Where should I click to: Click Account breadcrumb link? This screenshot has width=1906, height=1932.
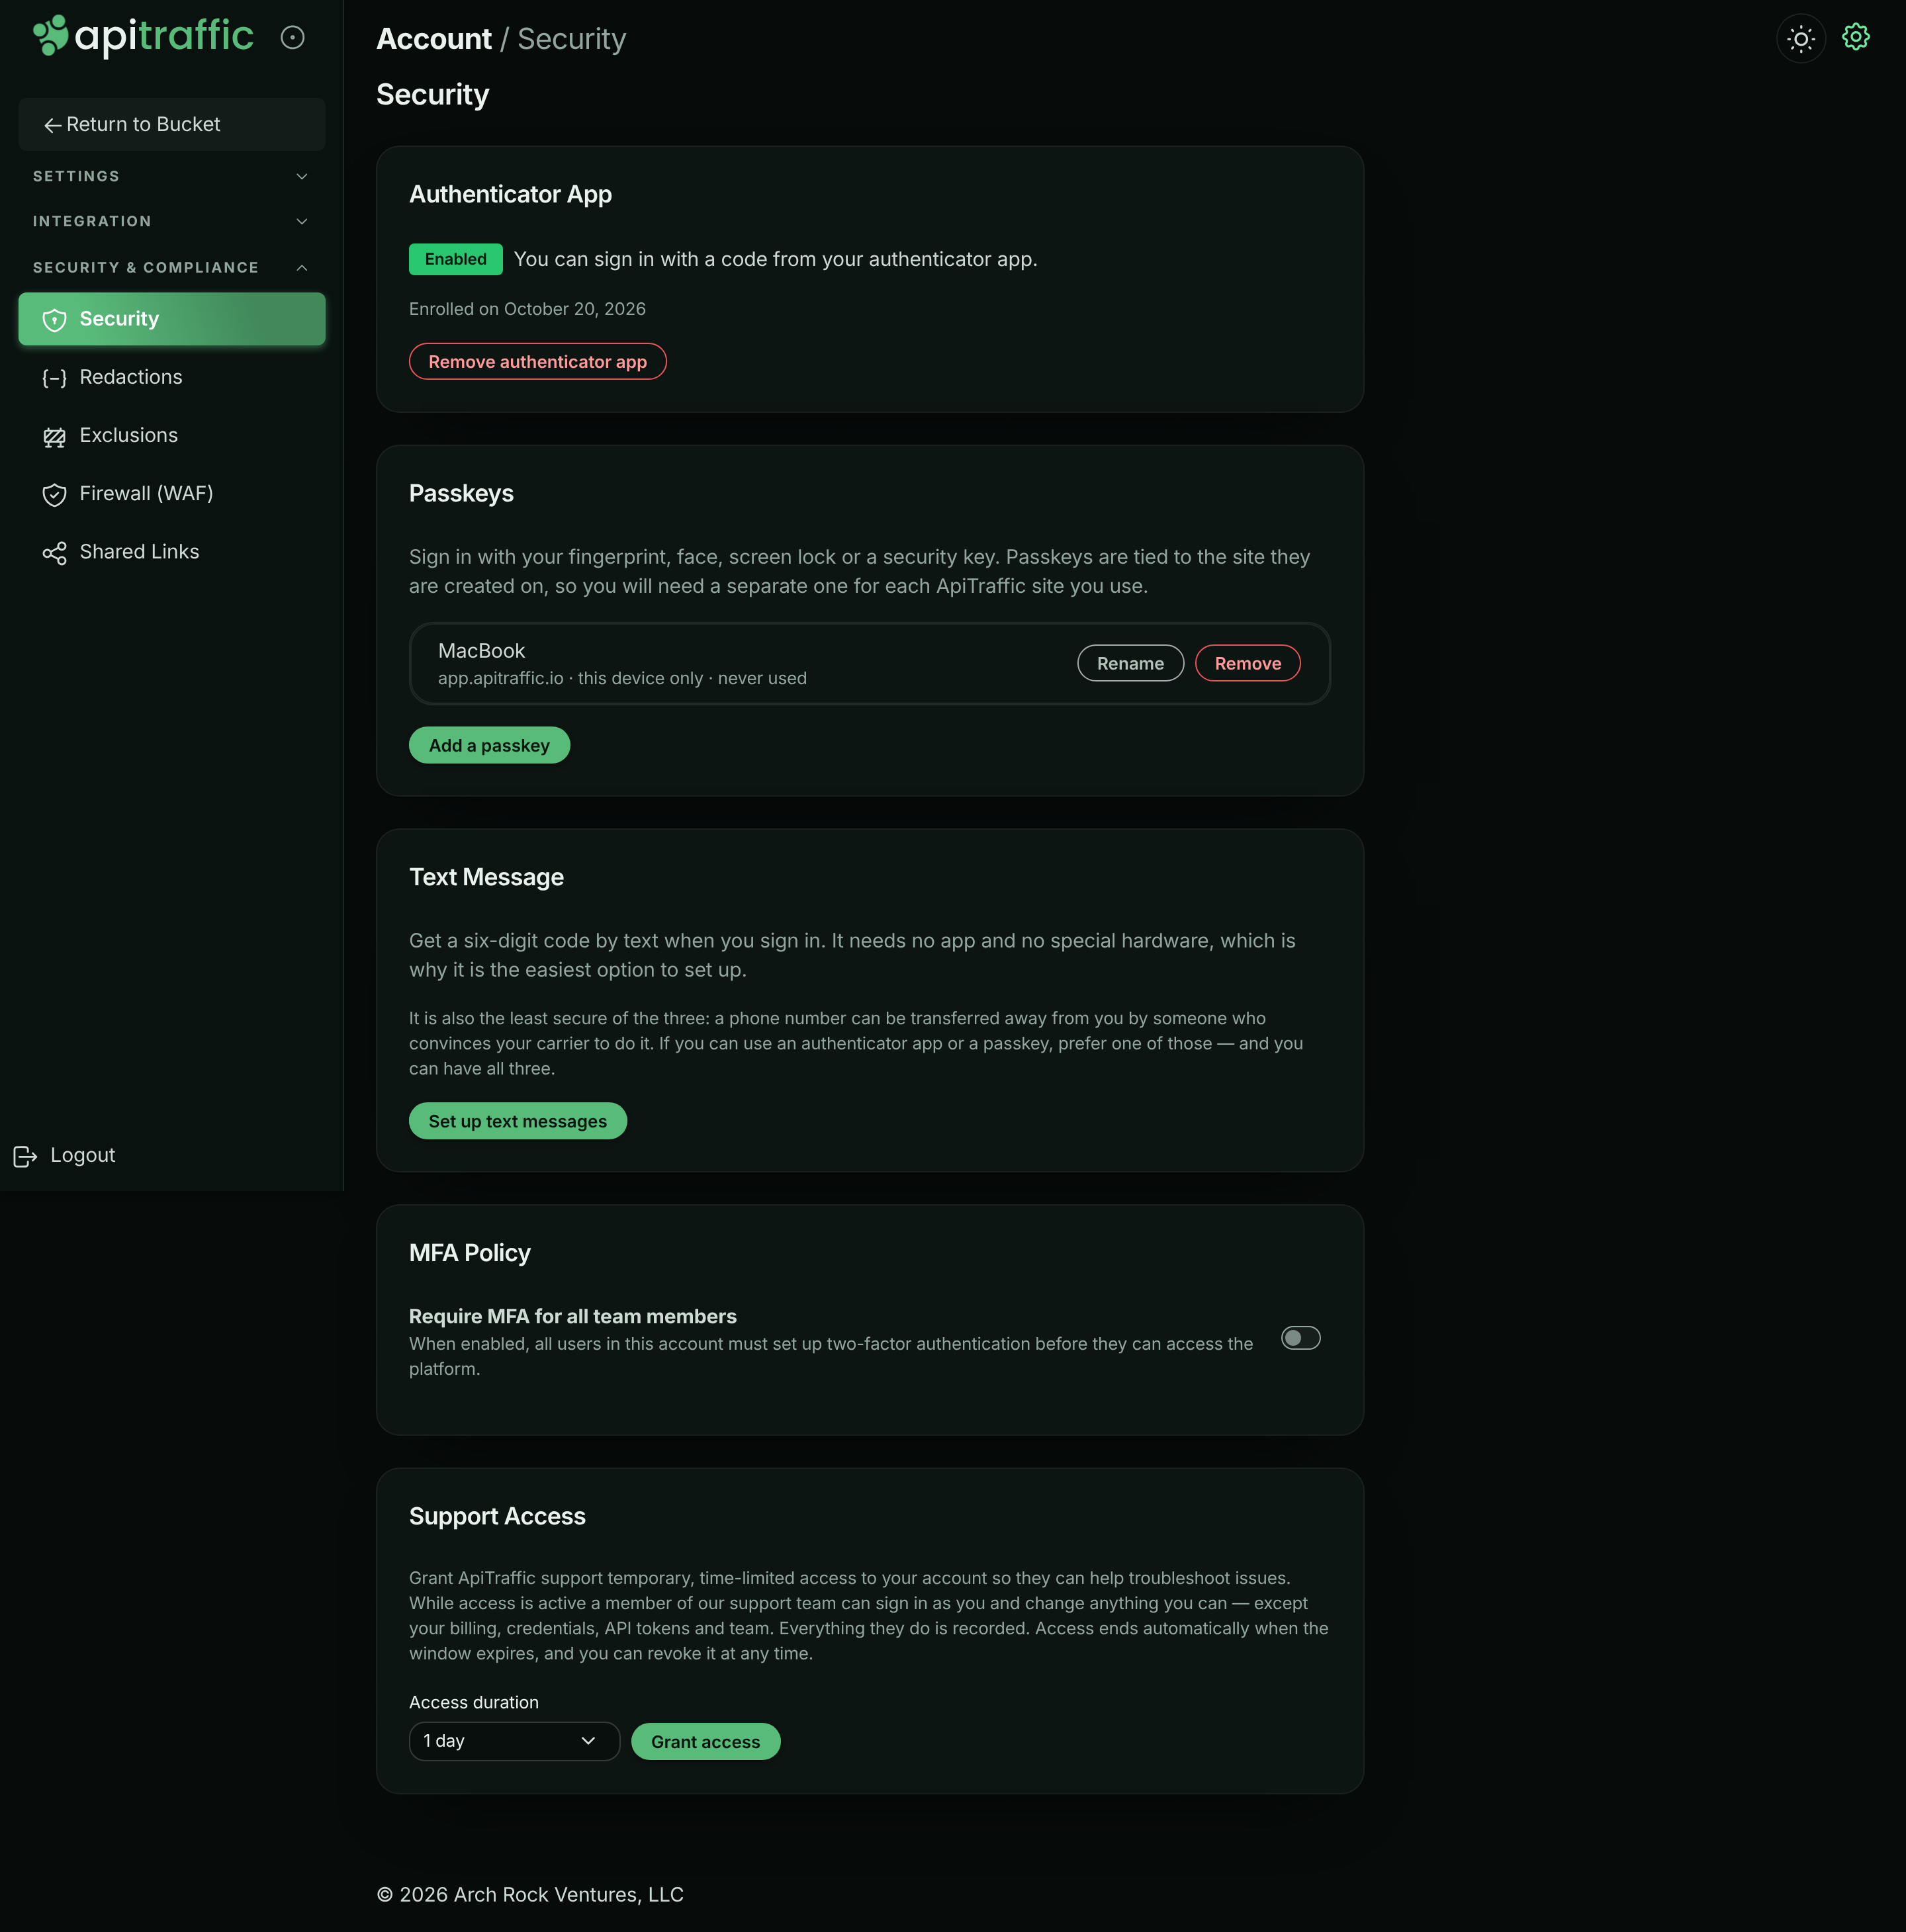[x=434, y=39]
